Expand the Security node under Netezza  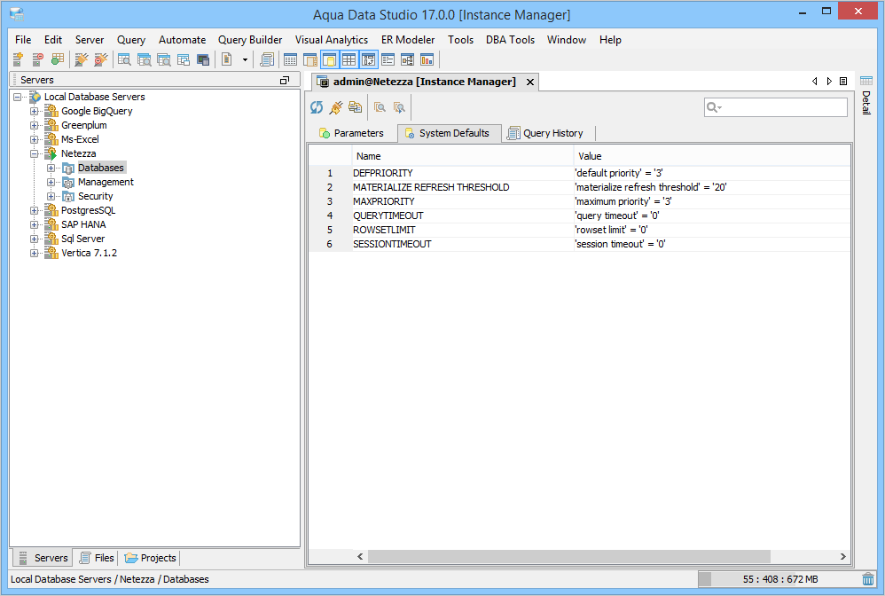pos(51,196)
